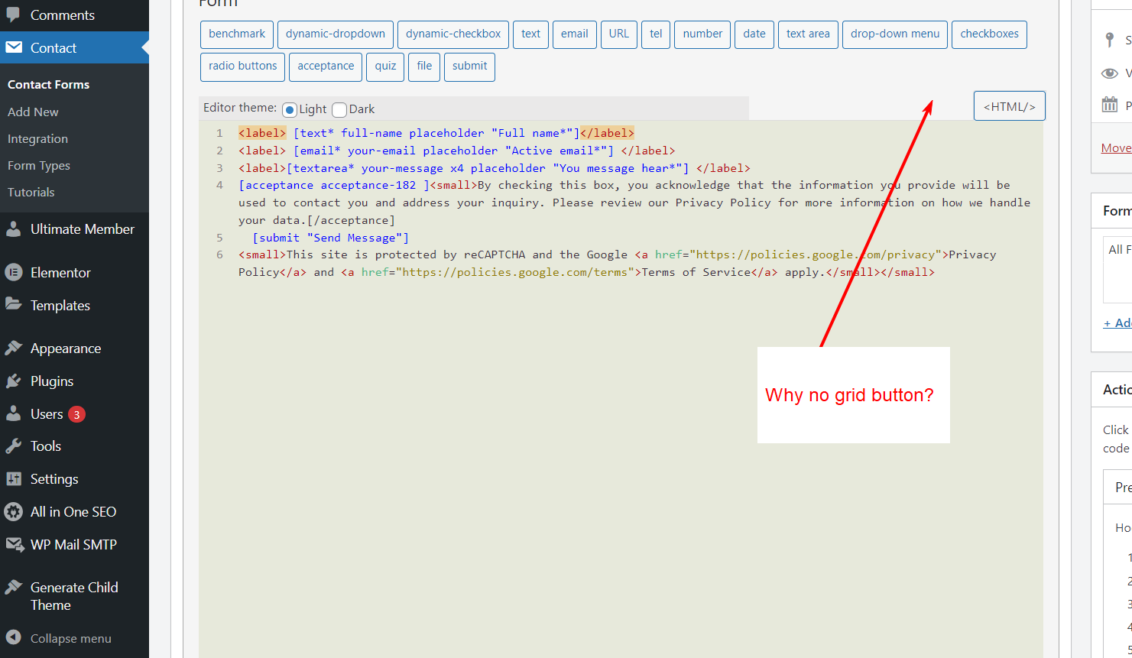Insert a dynamic-dropdown tag

[336, 34]
